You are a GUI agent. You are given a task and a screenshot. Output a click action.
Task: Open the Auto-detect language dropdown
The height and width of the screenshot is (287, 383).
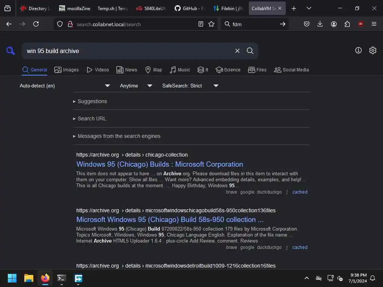tap(65, 86)
